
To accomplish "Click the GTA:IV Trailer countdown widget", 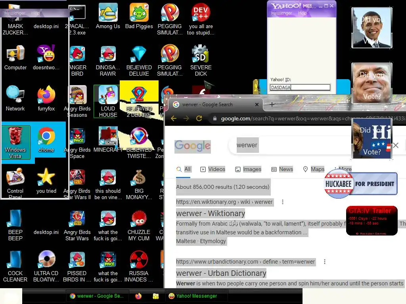I will [372, 221].
